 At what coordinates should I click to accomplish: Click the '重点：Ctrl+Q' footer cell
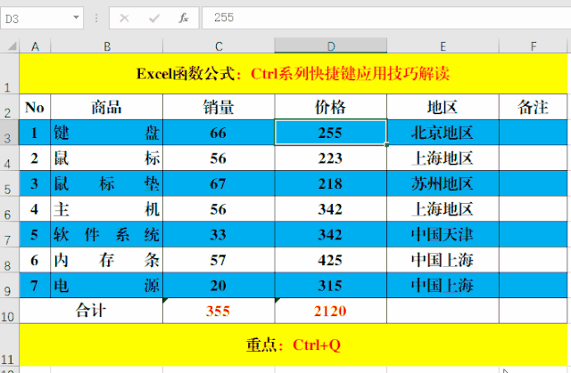click(x=294, y=345)
